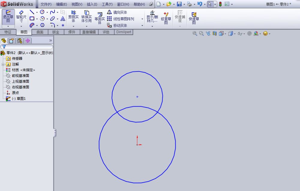This screenshot has height=191, width=300.
Task: Click the Zoom to Area icon
Action: coord(201,34)
